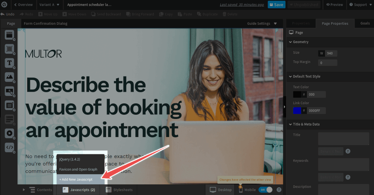This screenshot has width=374, height=195.
Task: Open Javascripts (2) panel
Action: 78,190
